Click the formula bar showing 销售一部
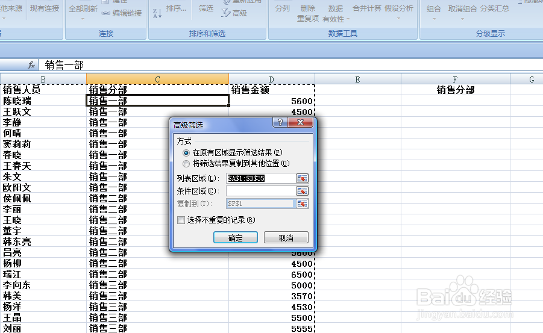Screen dimensions: 543x333 (291, 64)
